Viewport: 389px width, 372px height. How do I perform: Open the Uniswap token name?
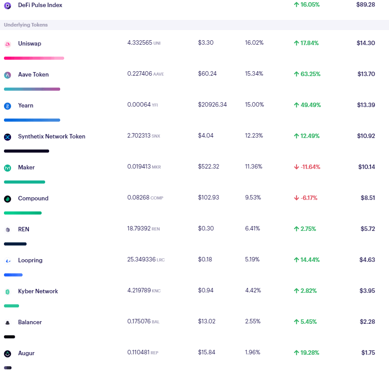click(30, 44)
